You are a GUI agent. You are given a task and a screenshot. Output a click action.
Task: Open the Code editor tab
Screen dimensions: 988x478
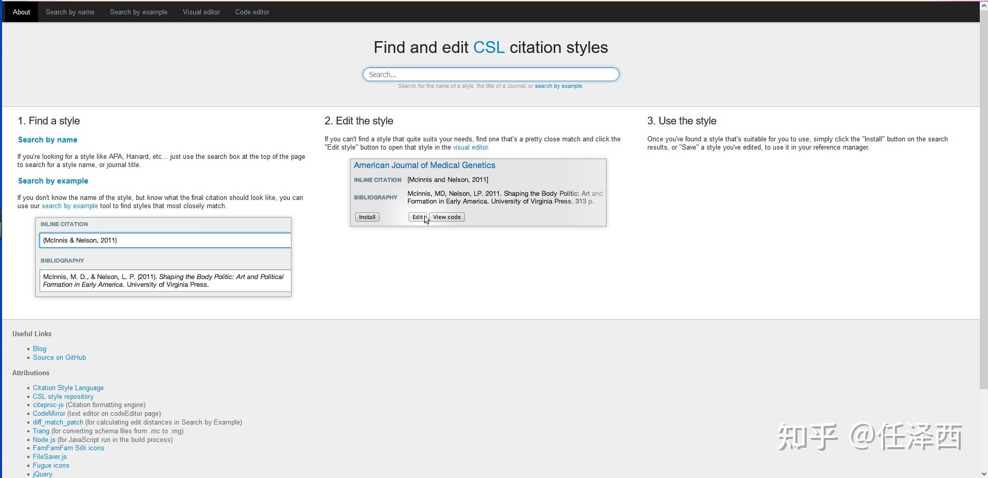pyautogui.click(x=252, y=12)
